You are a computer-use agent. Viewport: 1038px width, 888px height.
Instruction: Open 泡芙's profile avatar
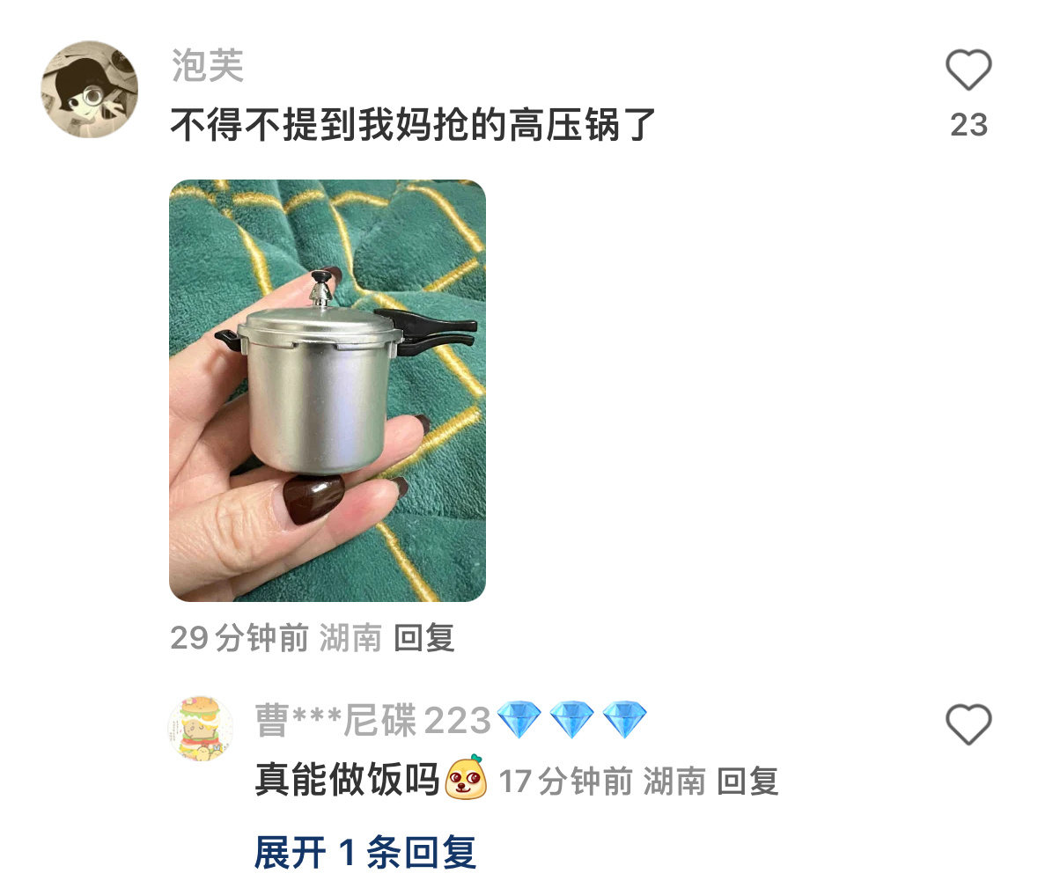[x=90, y=90]
